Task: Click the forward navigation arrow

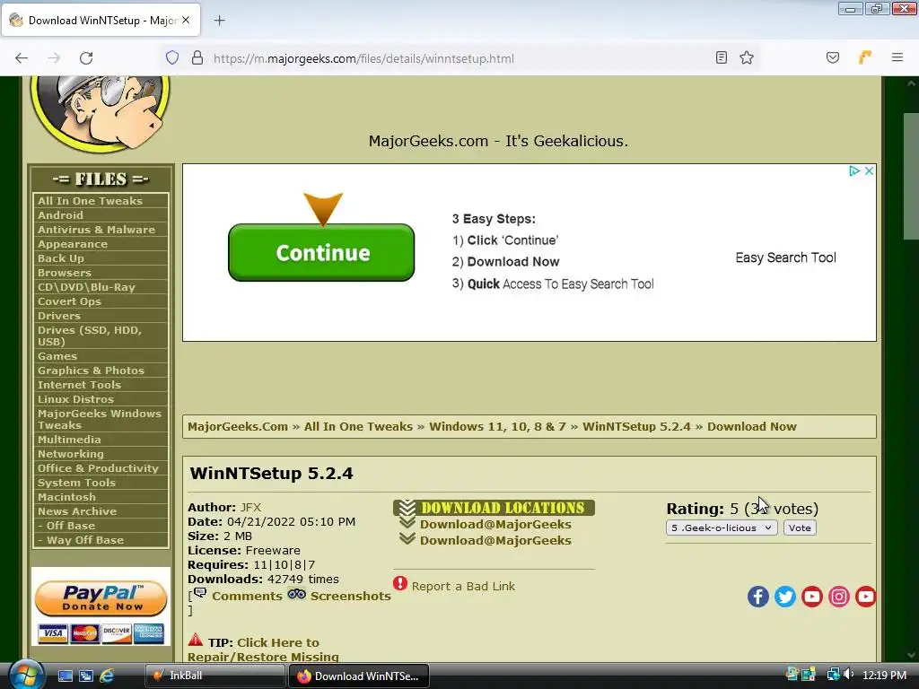Action: (54, 58)
